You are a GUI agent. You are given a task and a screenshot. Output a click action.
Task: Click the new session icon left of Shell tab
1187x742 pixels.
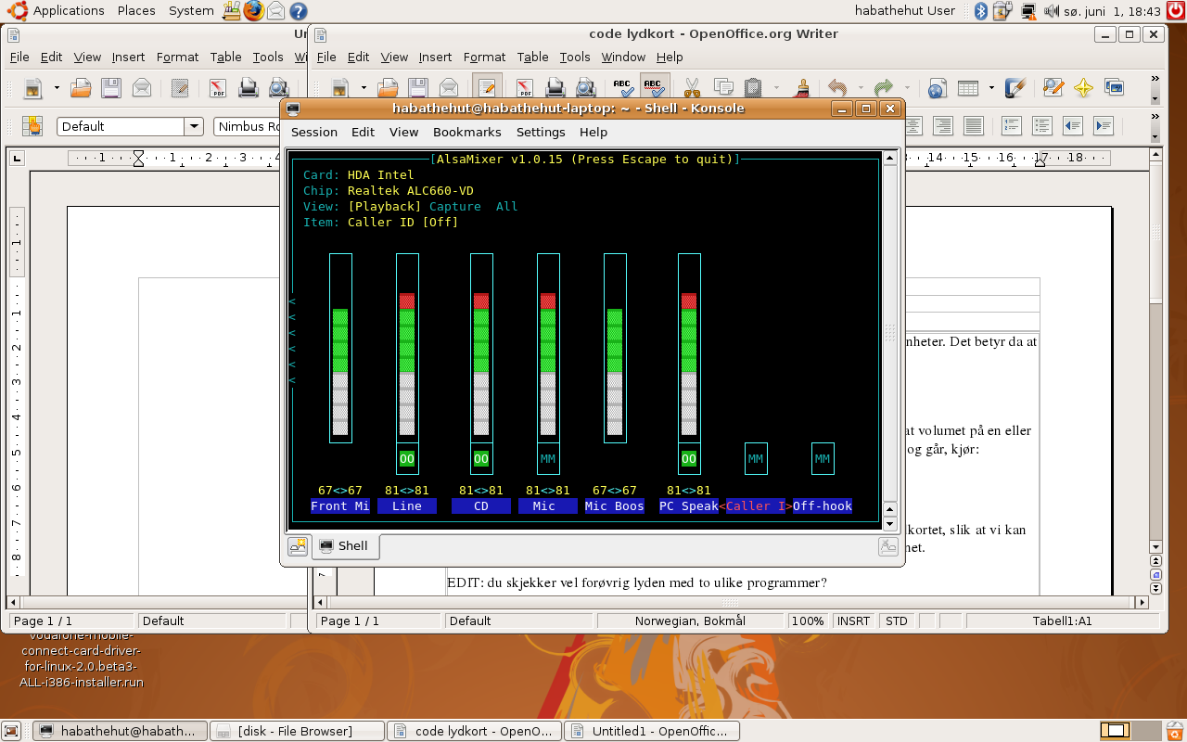point(298,546)
